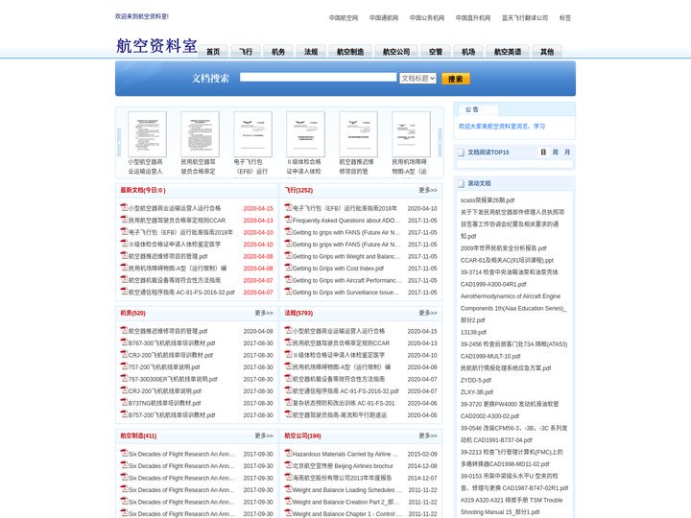The width and height of the screenshot is (691, 518).
Task: Click the carousel right arrow beside thumbnails
Action: coord(440,142)
